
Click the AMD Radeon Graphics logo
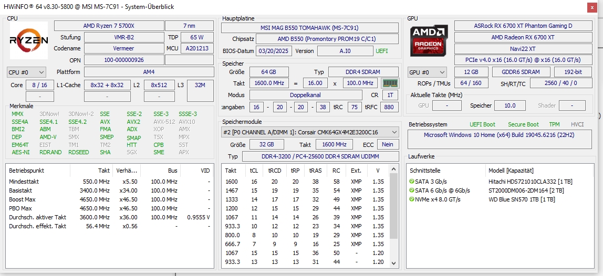(429, 40)
